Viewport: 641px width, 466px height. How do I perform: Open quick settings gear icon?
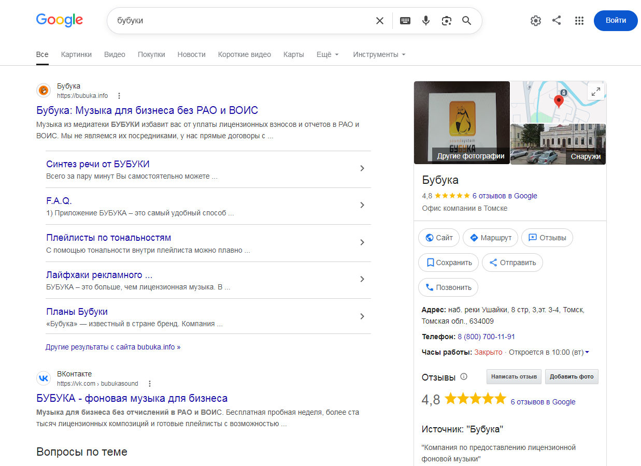[x=536, y=21]
